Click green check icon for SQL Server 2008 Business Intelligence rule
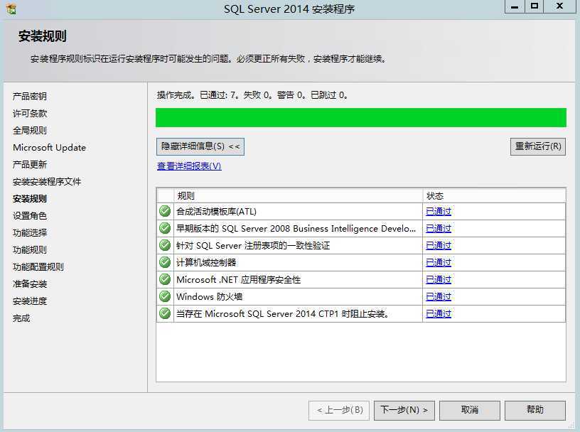Viewport: 580px width, 432px height. coord(165,228)
